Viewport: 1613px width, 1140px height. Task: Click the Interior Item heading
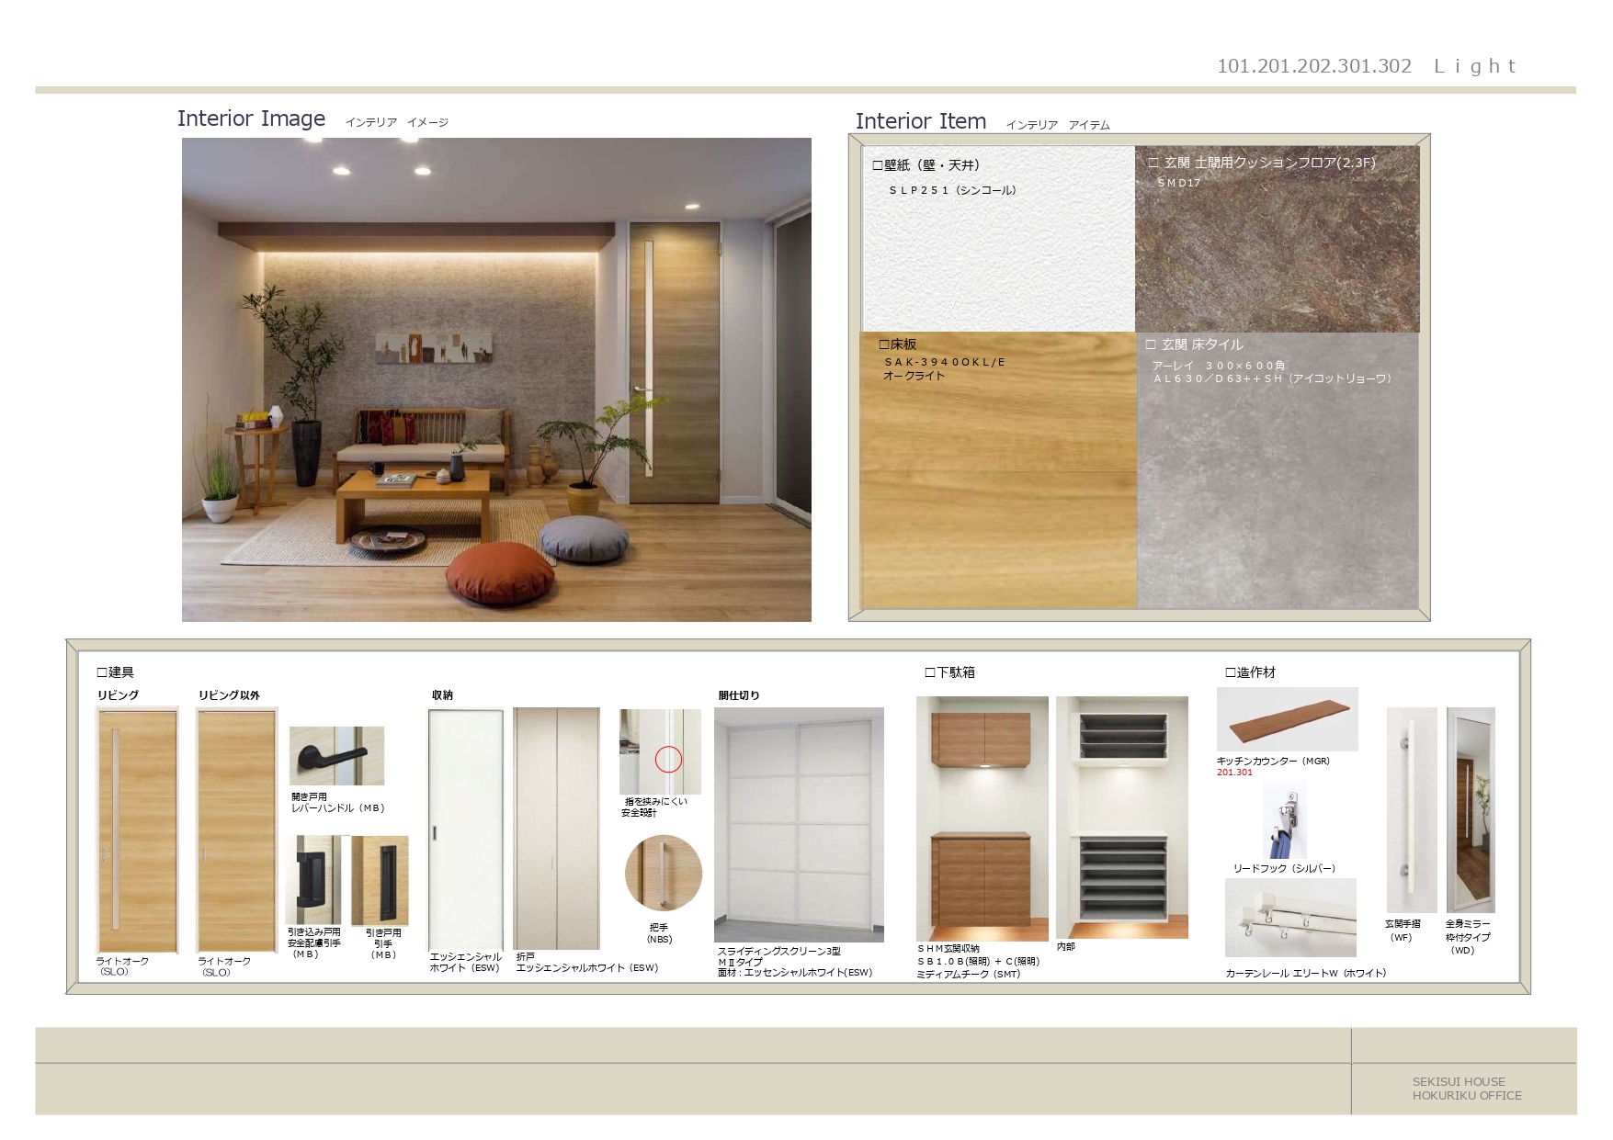pyautogui.click(x=920, y=121)
